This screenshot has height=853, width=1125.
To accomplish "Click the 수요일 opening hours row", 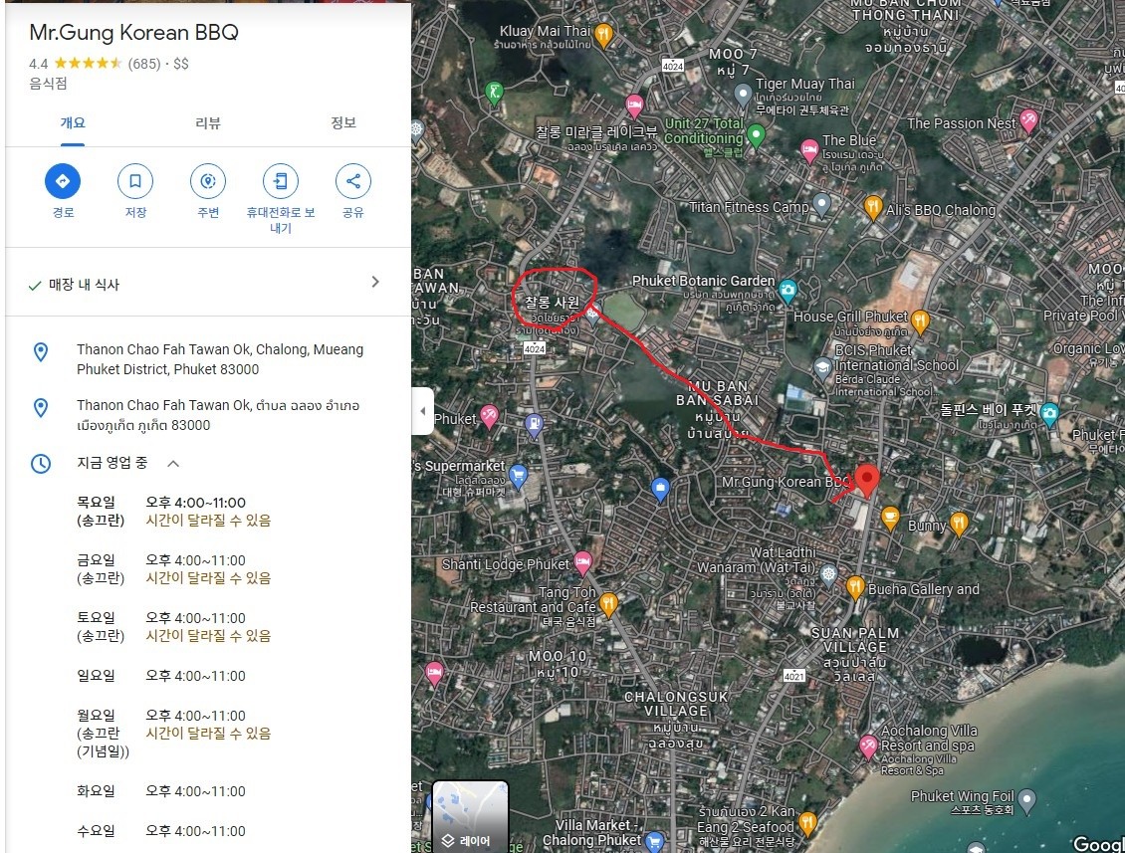I will coord(161,831).
